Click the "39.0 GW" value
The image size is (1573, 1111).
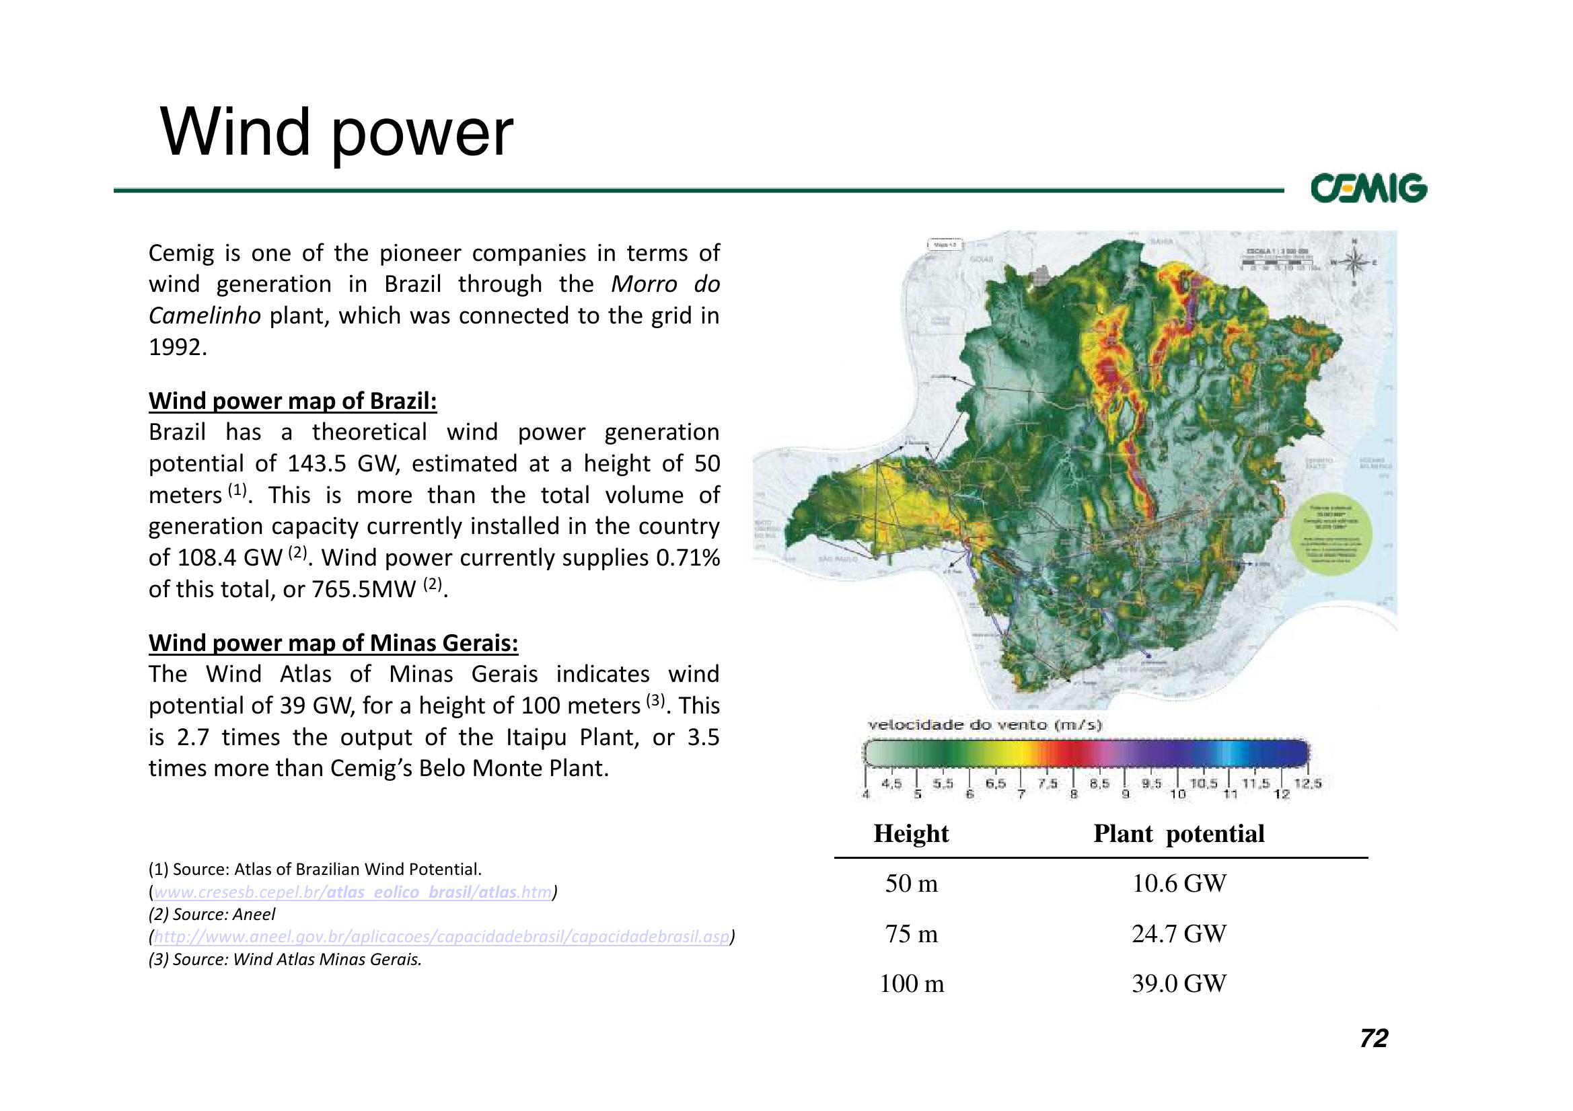coord(1179,984)
